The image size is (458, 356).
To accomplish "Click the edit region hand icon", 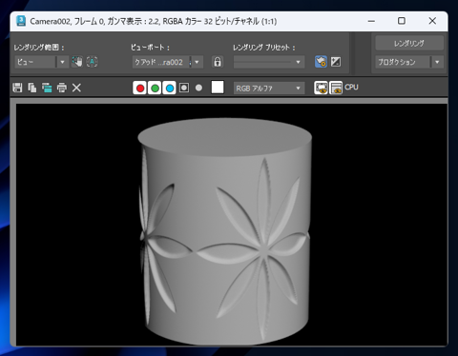I will [77, 62].
